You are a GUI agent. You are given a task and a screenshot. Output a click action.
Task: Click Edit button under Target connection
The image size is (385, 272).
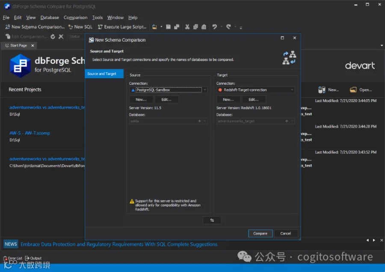254,99
